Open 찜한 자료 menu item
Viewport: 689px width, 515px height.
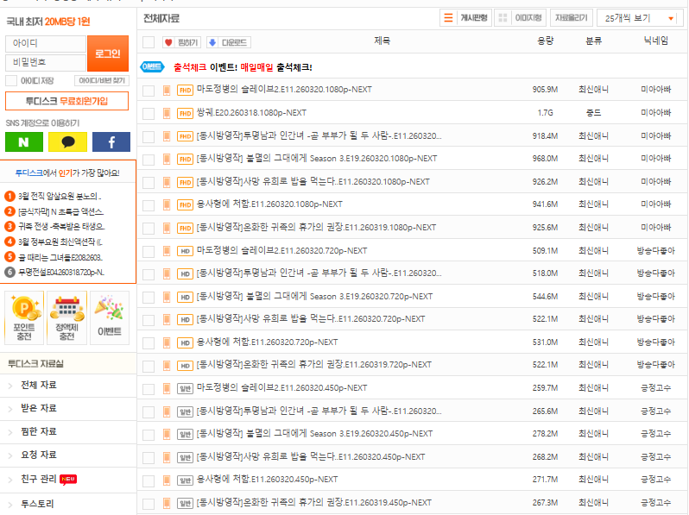coord(39,431)
